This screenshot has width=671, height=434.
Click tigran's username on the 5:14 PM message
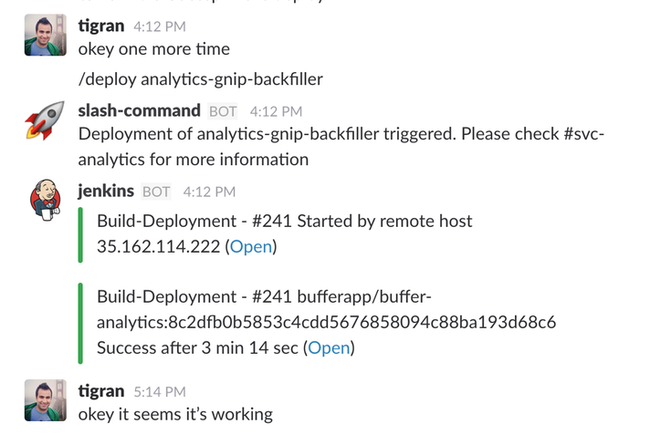101,391
